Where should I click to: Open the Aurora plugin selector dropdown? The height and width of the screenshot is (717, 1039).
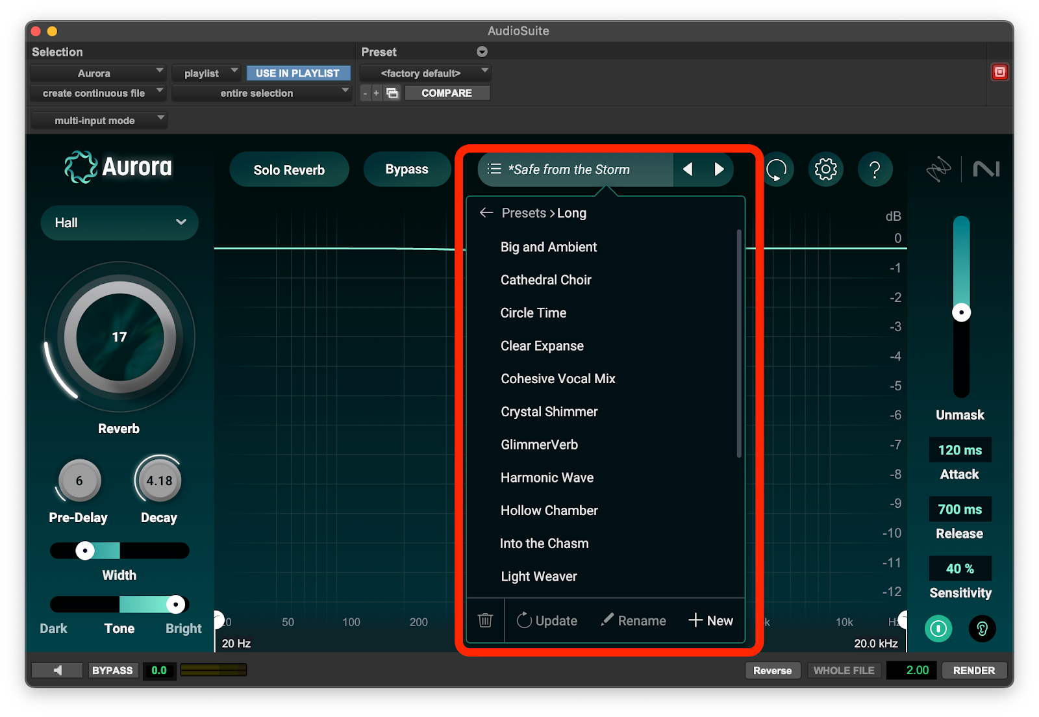tap(98, 73)
